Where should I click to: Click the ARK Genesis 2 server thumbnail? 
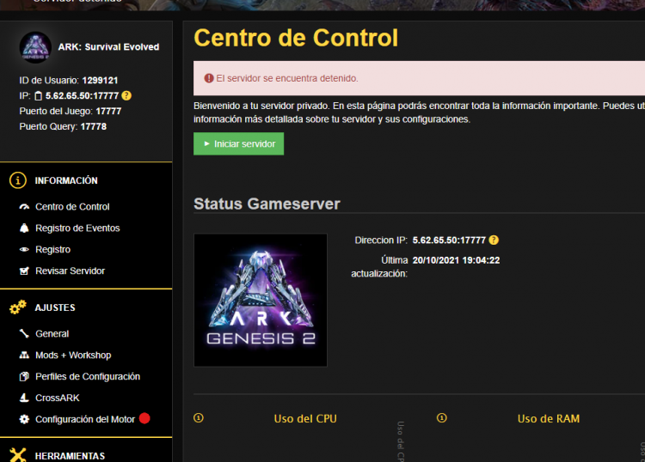(x=261, y=300)
